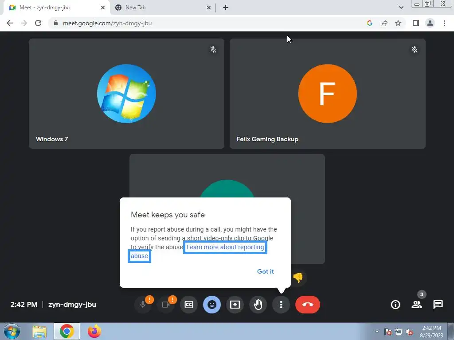Click the address bar URL field
This screenshot has height=340, width=454.
(x=208, y=23)
